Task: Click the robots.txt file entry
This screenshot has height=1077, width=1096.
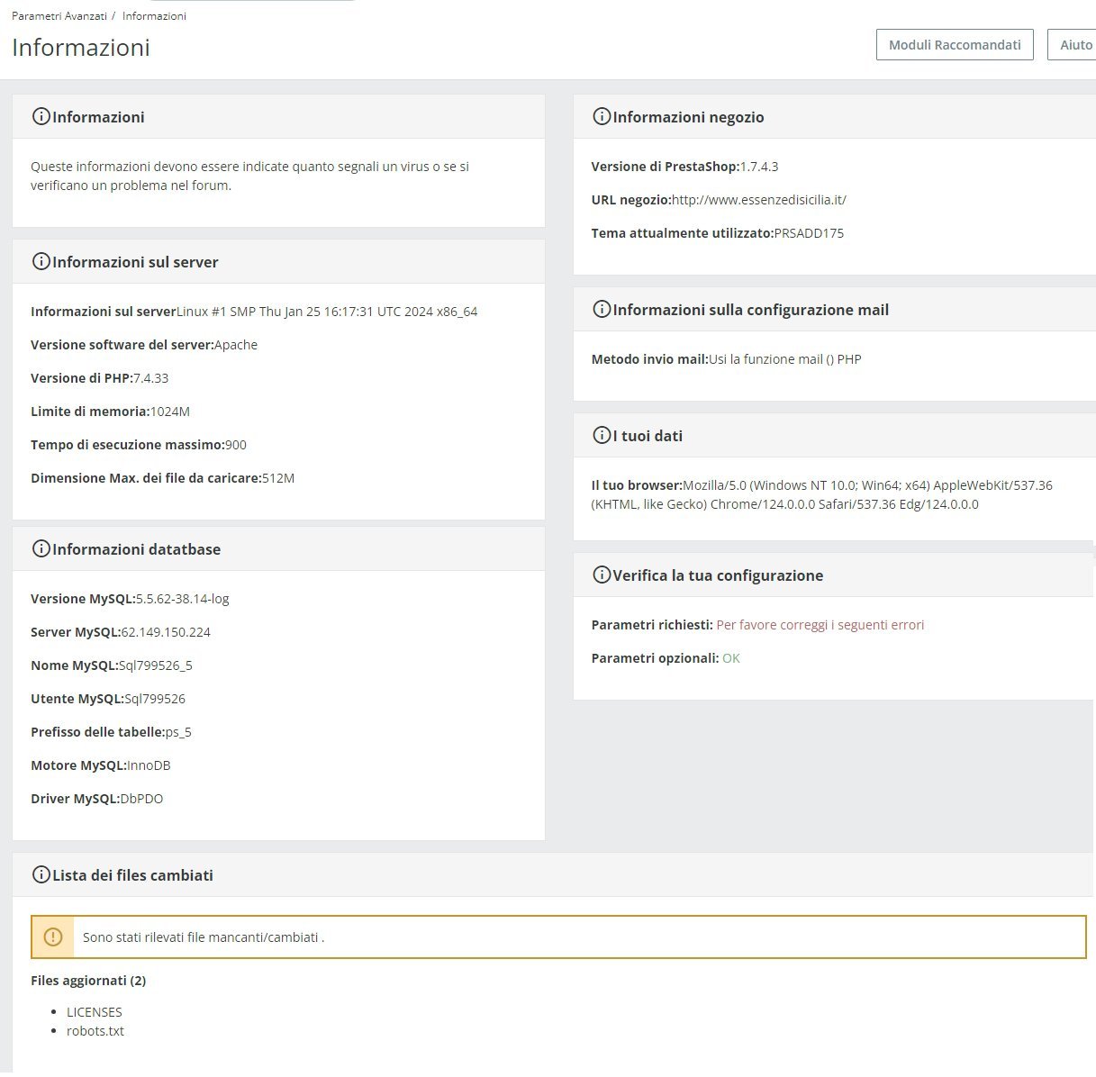Action: (x=95, y=1031)
